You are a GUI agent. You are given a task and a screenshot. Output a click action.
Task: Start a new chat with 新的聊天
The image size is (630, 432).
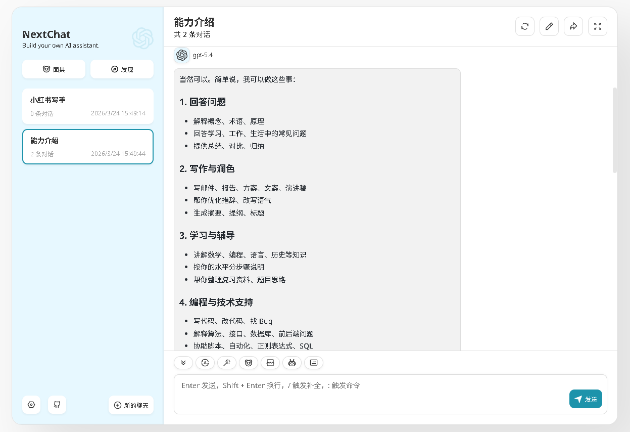pos(131,405)
